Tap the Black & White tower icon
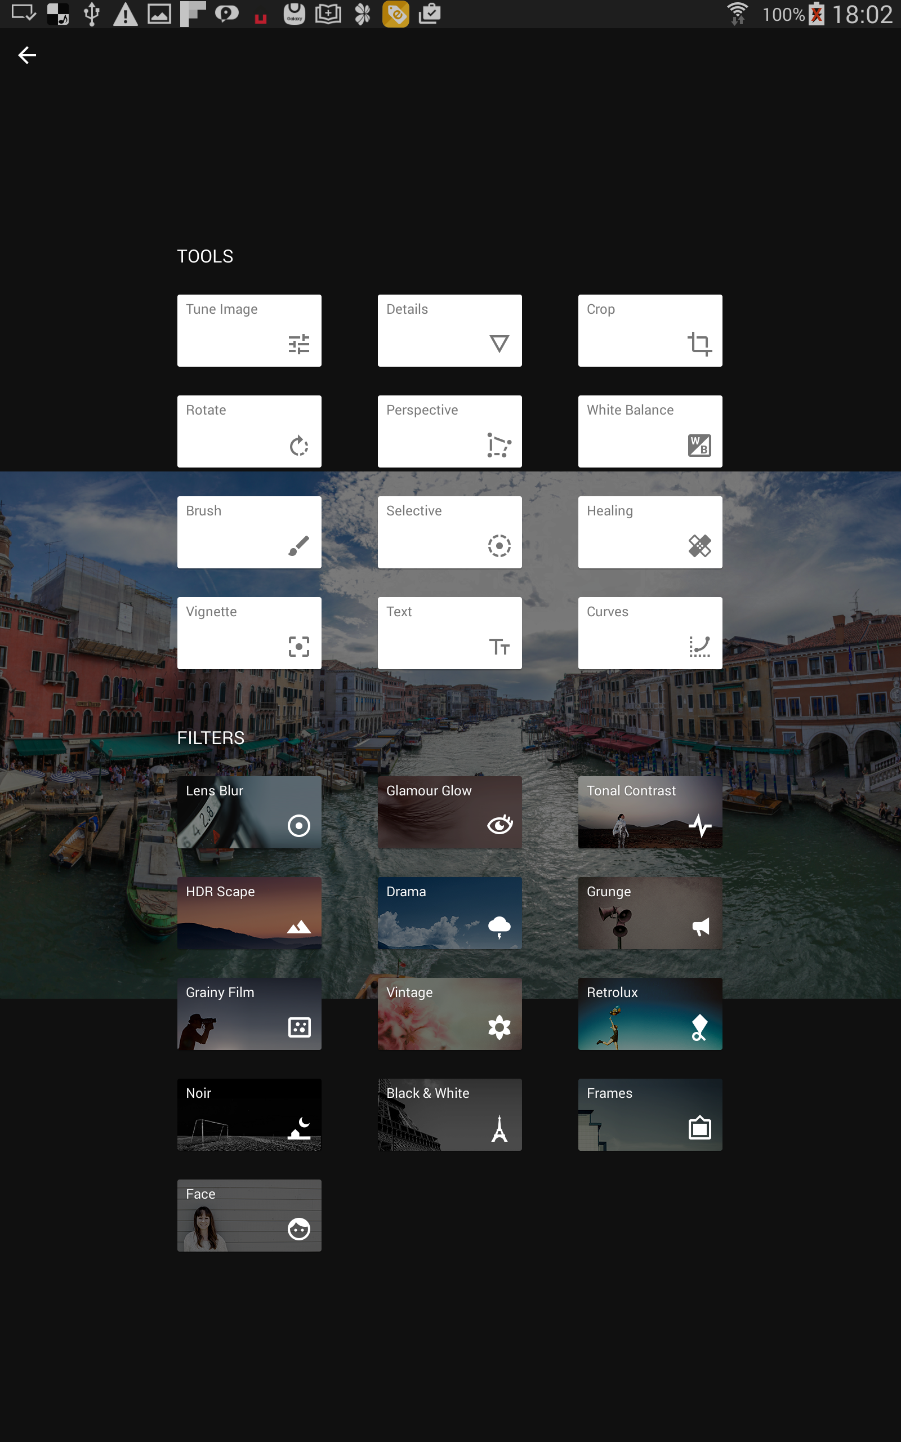The image size is (901, 1442). click(499, 1128)
